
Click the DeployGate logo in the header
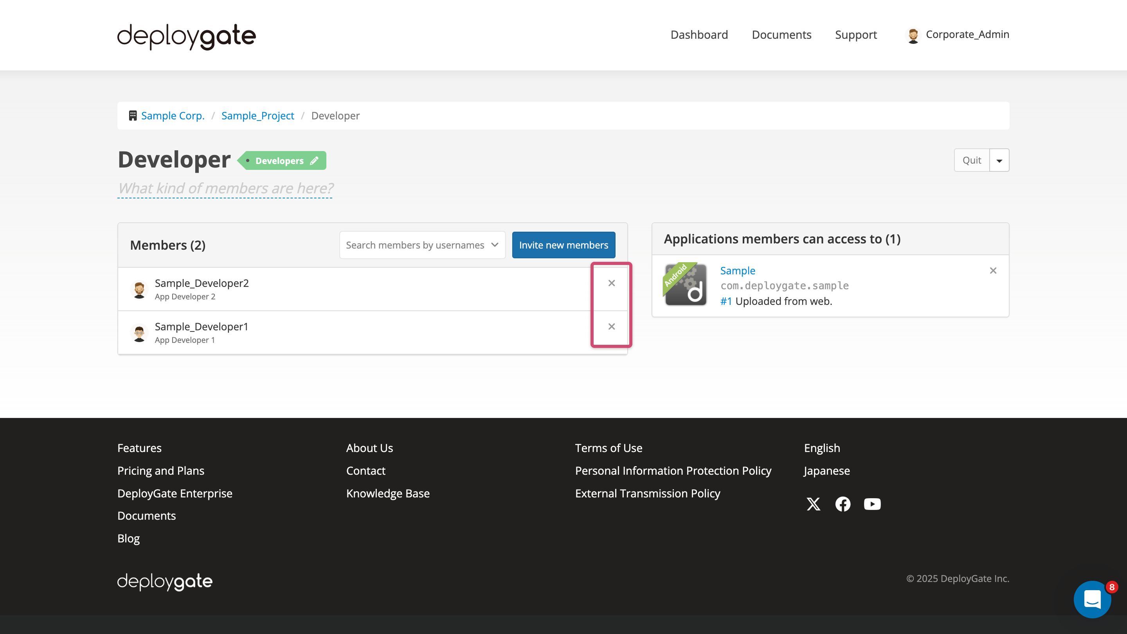186,36
